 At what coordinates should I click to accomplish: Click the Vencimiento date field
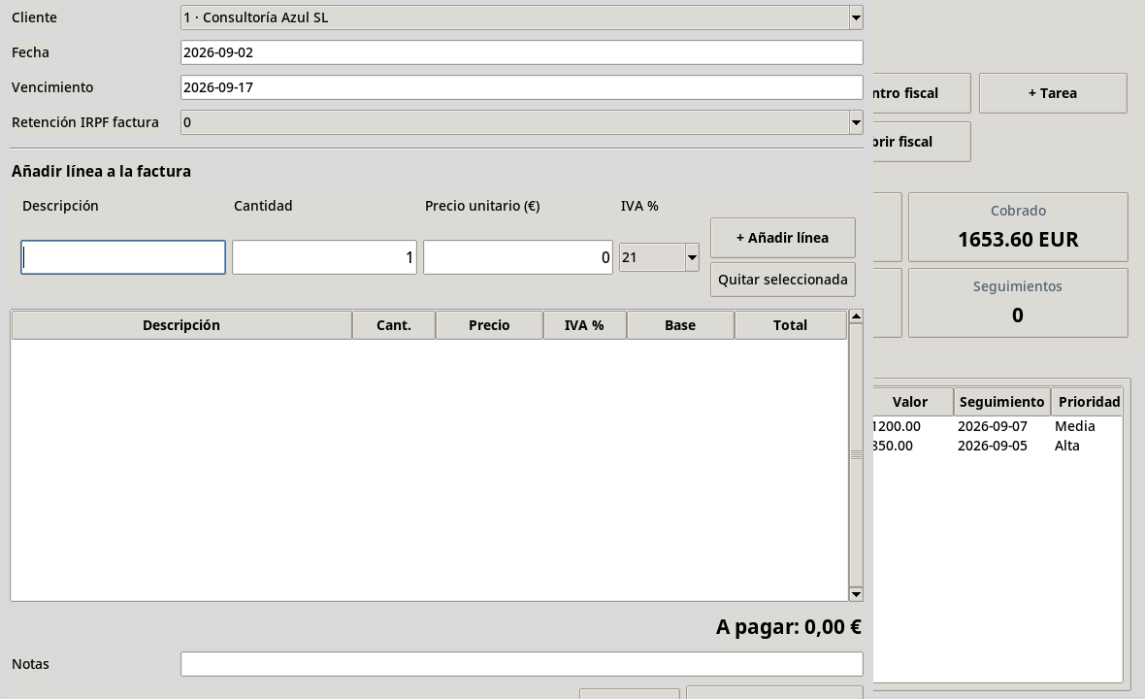521,87
